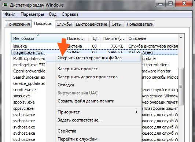Close the Диспетчер задач window
Image resolution: width=195 pixels, height=142 pixels.
tap(184, 4)
